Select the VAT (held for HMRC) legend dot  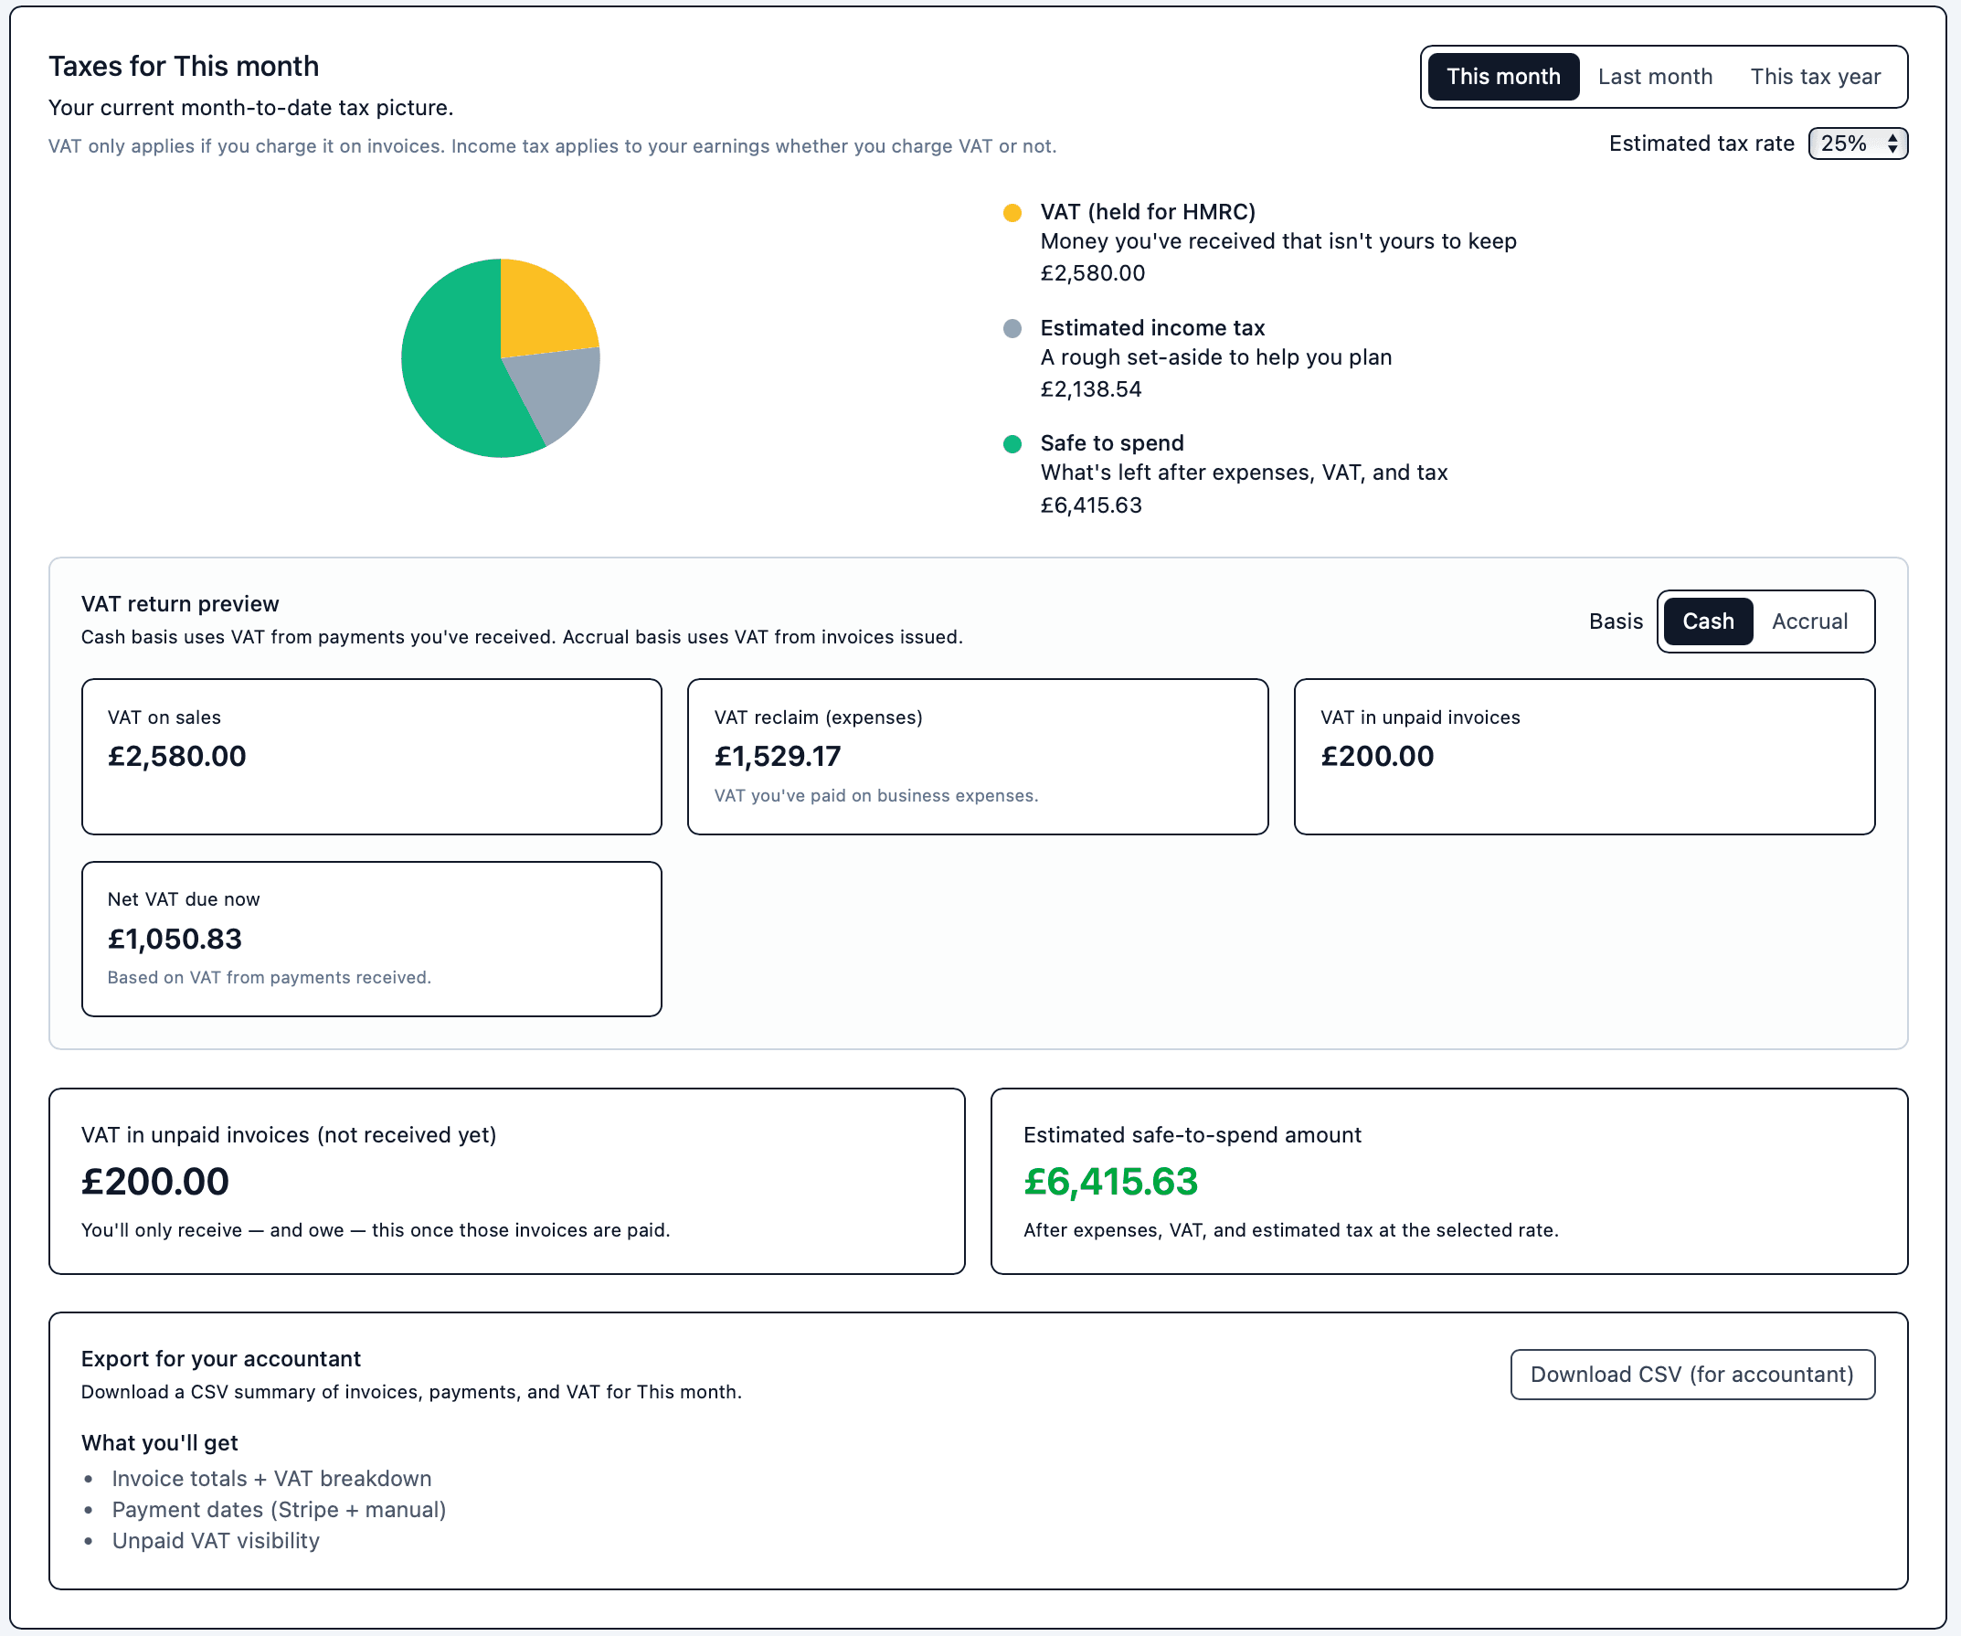pyautogui.click(x=1012, y=212)
